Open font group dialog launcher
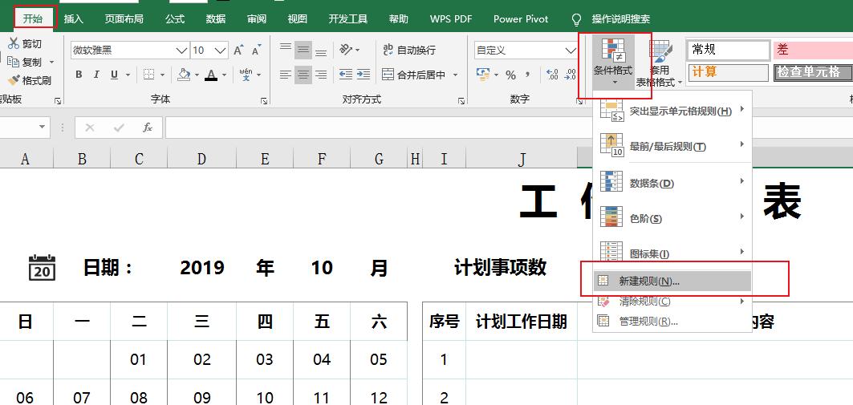Viewport: 853px width, 405px height. (264, 100)
